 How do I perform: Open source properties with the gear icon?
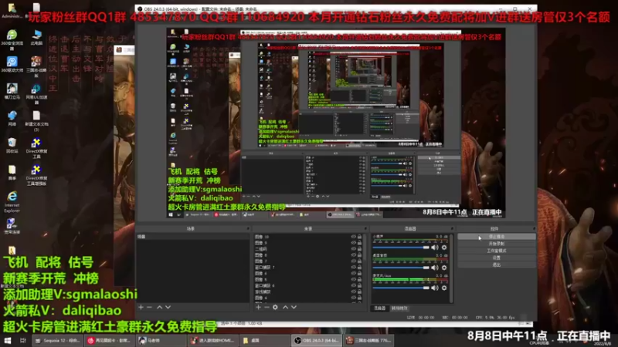[x=275, y=307]
